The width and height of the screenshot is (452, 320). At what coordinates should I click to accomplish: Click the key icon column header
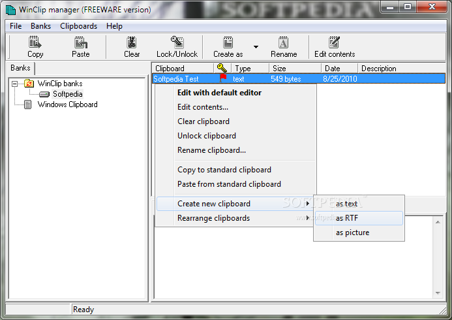(x=222, y=68)
